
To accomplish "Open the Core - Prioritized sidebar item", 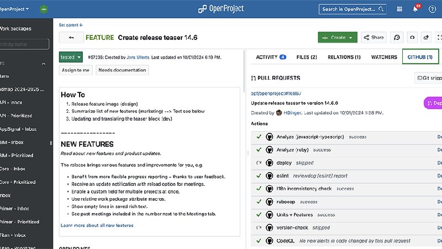I will click(18, 182).
